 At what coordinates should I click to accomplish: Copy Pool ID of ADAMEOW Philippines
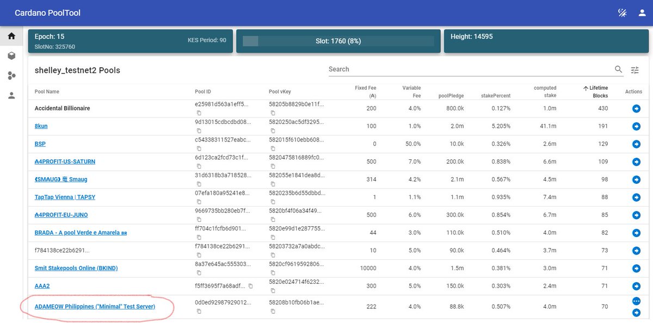point(199,311)
